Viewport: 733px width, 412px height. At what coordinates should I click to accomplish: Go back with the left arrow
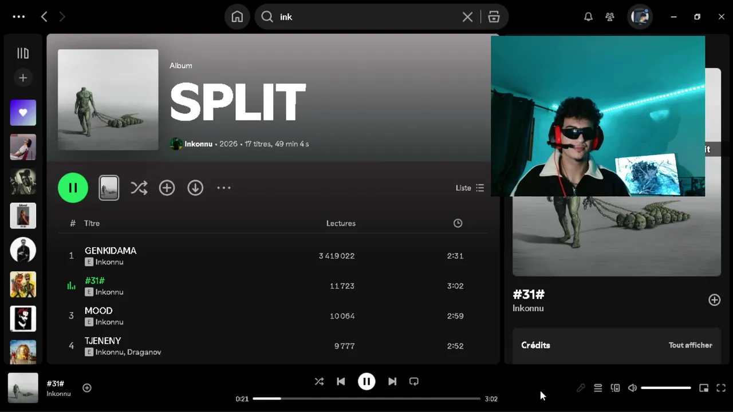tap(44, 17)
